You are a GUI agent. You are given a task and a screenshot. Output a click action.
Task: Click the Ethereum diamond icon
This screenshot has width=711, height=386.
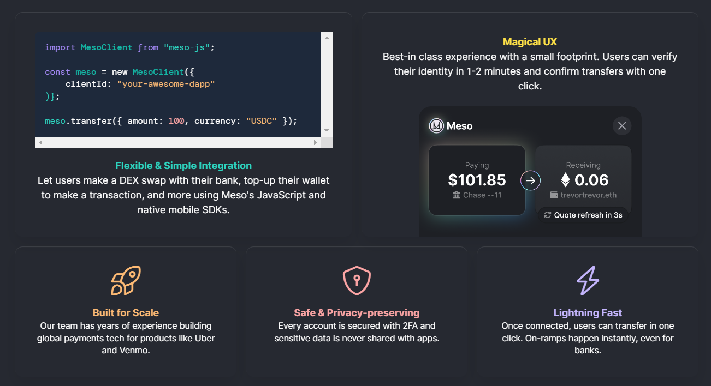click(566, 180)
